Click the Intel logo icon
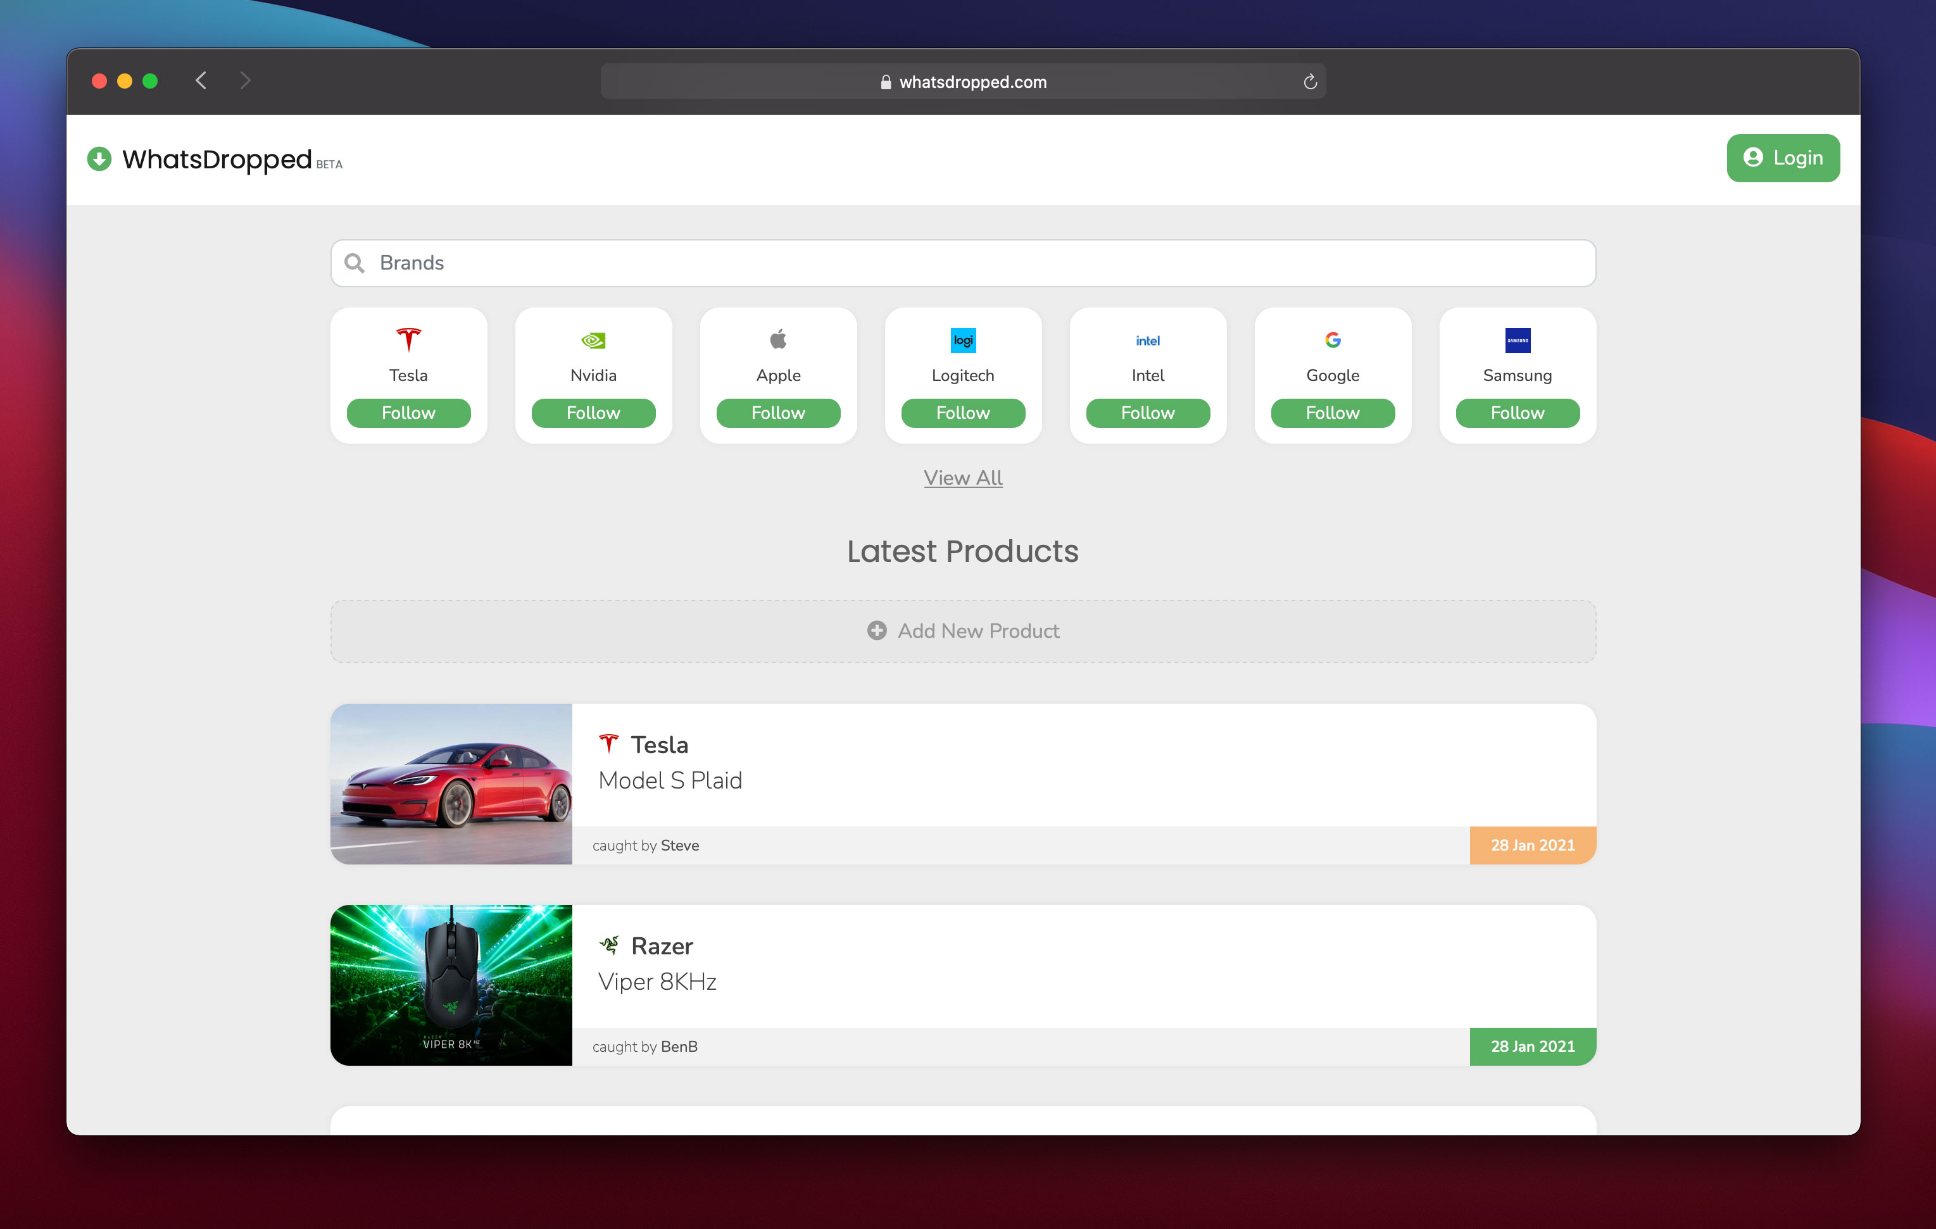Image resolution: width=1936 pixels, height=1229 pixels. pos(1148,341)
